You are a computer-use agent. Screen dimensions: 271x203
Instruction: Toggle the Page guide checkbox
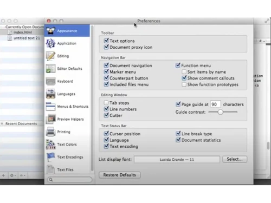click(178, 104)
